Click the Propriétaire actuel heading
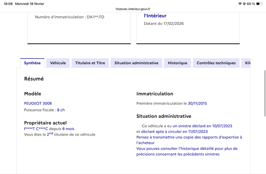The image size is (266, 174). (45, 123)
